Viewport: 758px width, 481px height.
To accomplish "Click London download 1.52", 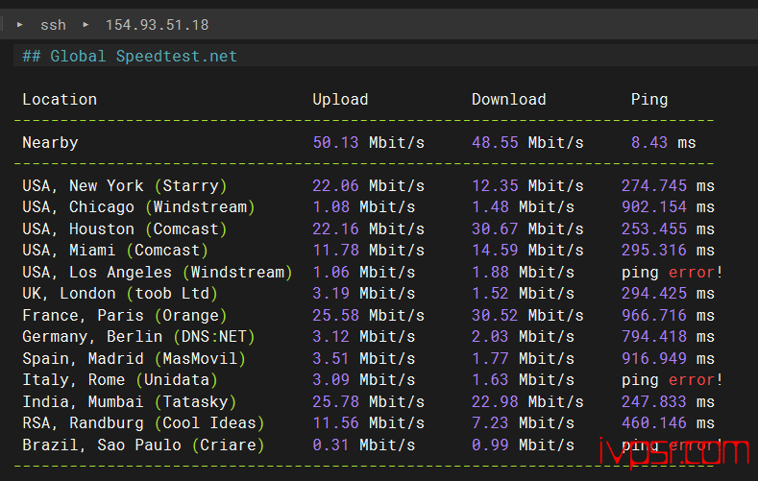I will [490, 293].
